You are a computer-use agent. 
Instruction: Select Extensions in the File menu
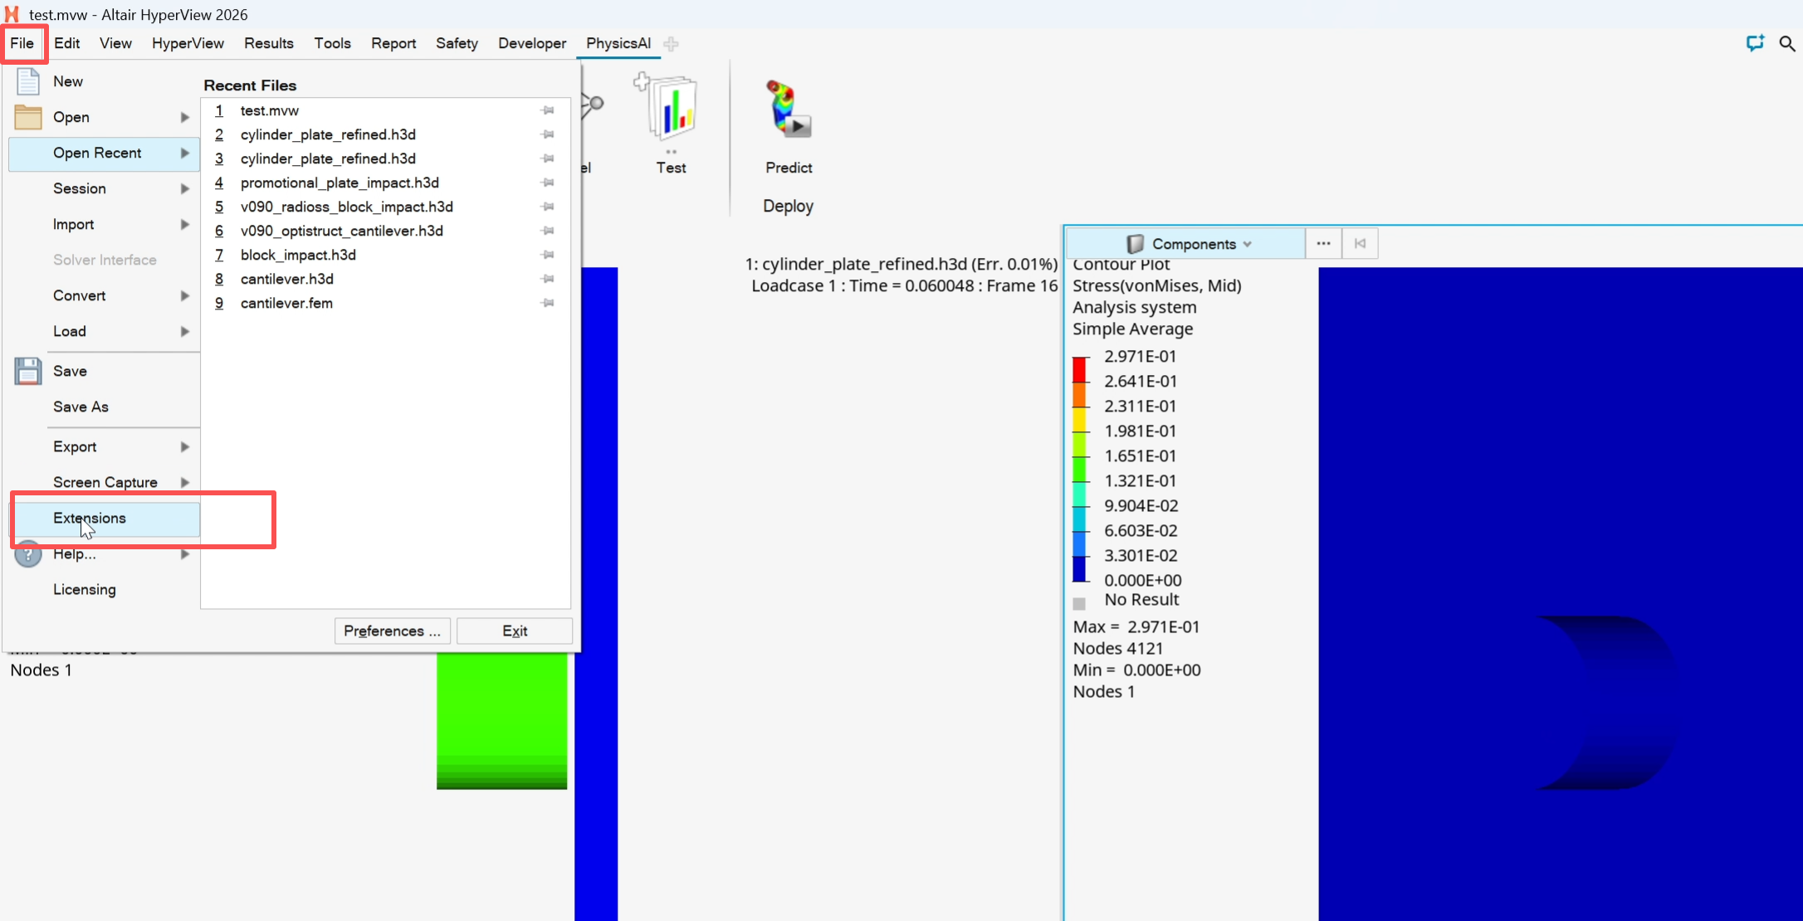click(105, 519)
